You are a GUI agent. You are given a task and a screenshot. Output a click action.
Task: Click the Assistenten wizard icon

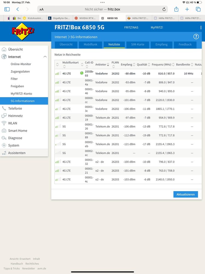[x=4, y=153]
